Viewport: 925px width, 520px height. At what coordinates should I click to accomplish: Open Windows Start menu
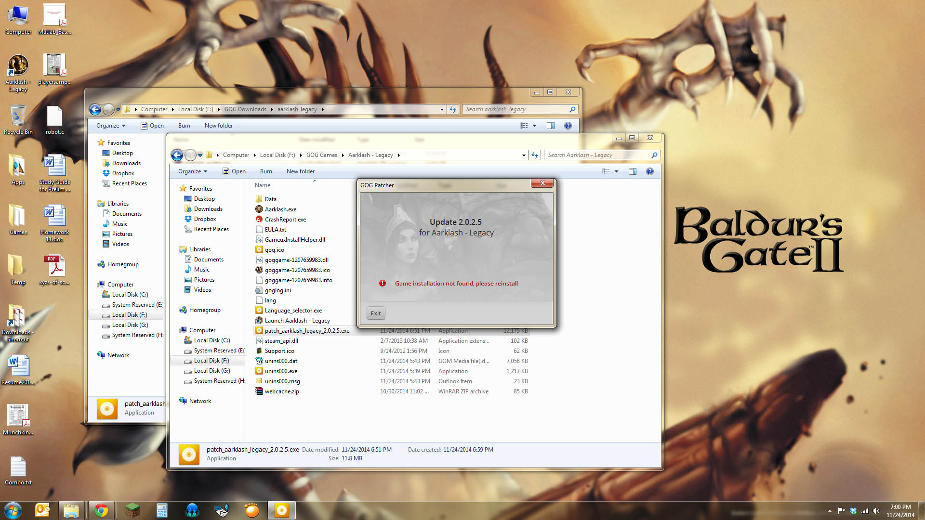click(13, 510)
